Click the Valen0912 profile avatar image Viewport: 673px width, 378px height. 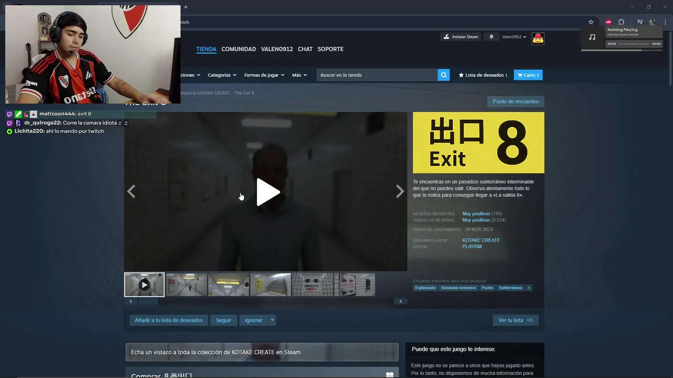pos(538,38)
